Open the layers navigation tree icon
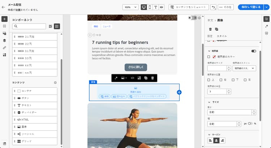The width and height of the screenshot is (271, 148). pyautogui.click(x=4, y=40)
